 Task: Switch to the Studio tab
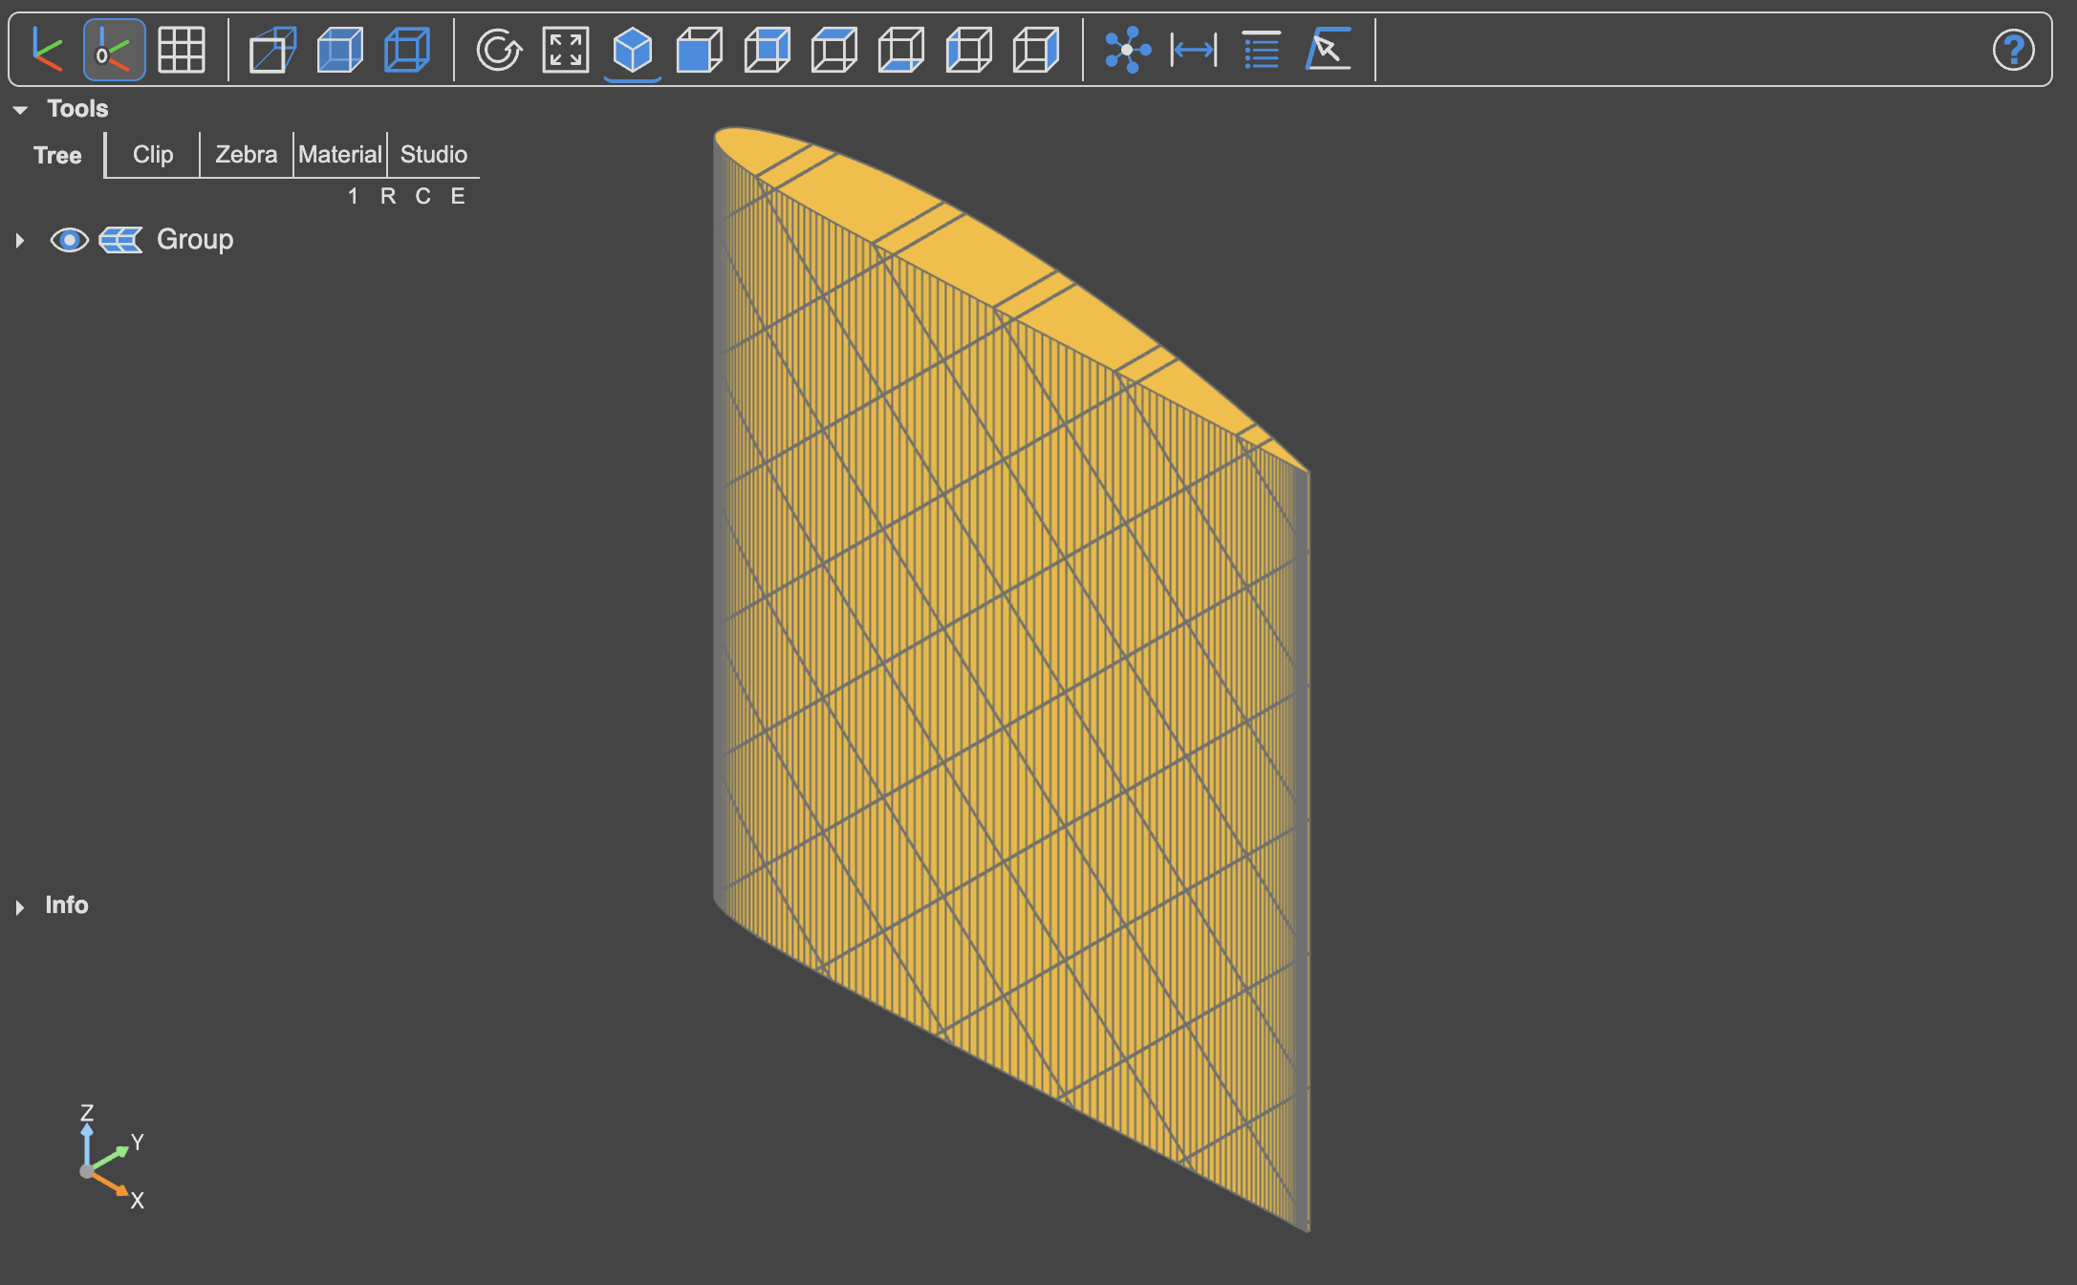(x=434, y=155)
